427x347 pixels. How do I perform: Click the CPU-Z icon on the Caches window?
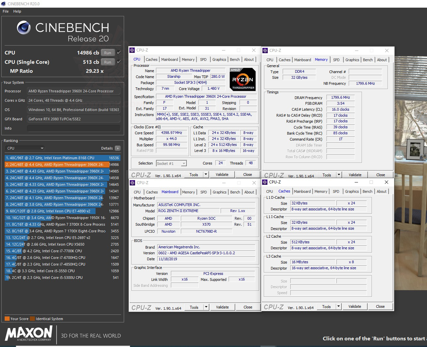[x=264, y=182]
